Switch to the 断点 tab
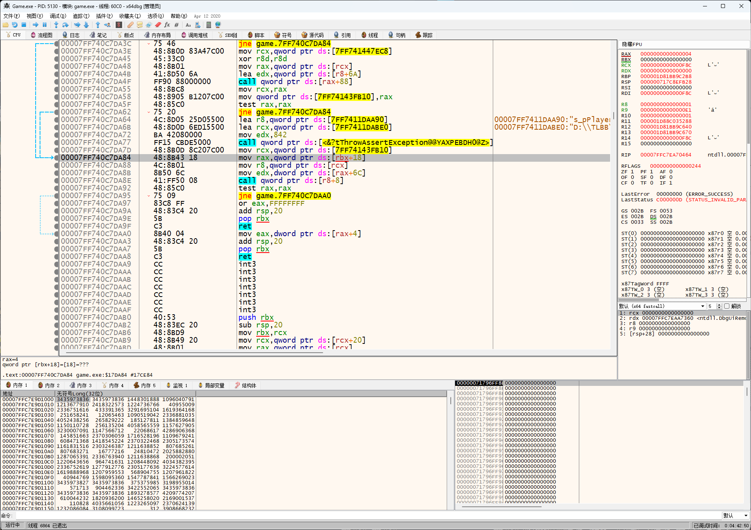Viewport: 751px width, 530px height. tap(125, 35)
